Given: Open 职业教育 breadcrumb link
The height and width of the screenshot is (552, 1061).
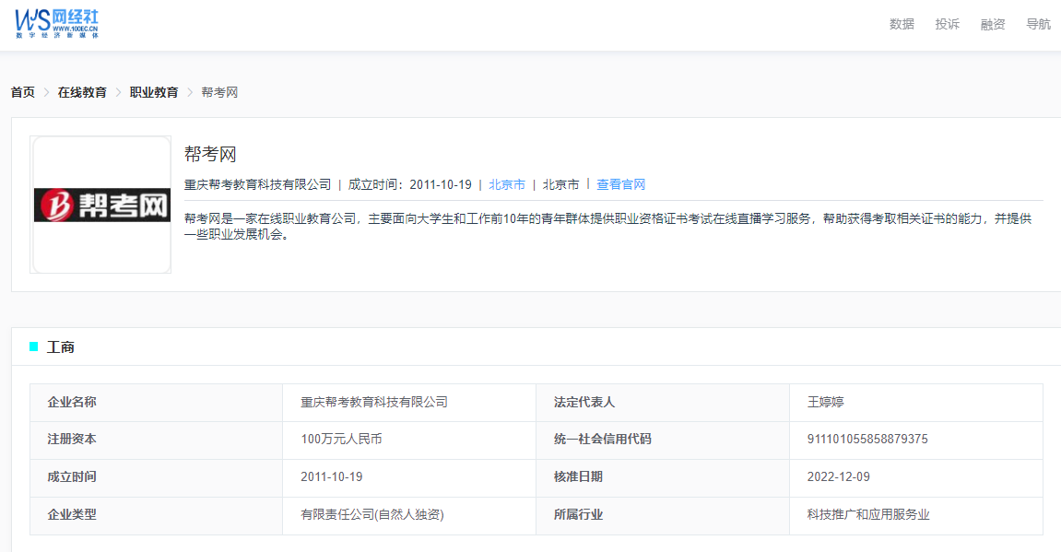Looking at the screenshot, I should (154, 92).
